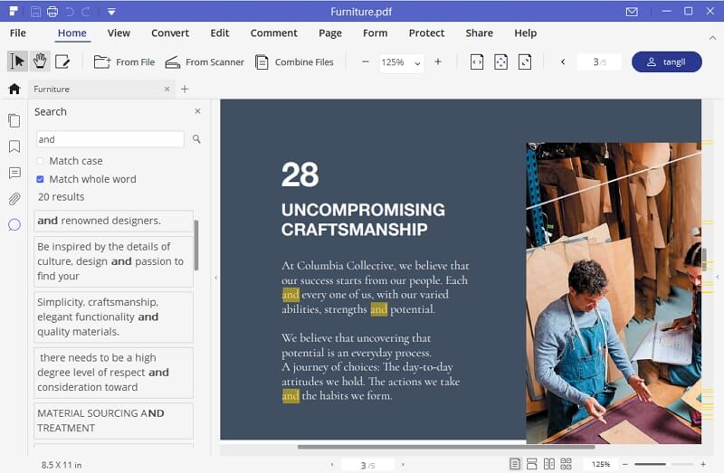
Task: Open the quick access customize dropdown
Action: point(111,12)
